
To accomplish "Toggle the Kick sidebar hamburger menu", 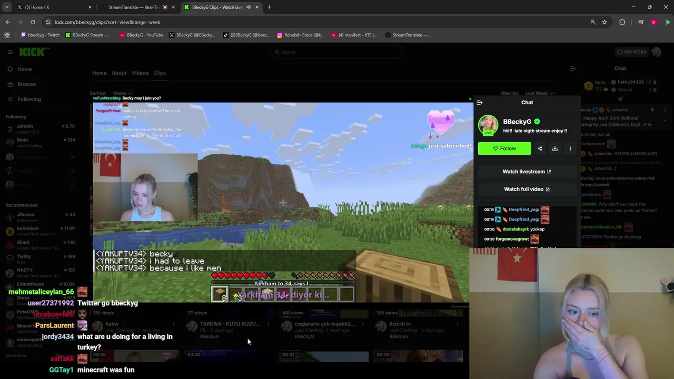I will [x=10, y=52].
